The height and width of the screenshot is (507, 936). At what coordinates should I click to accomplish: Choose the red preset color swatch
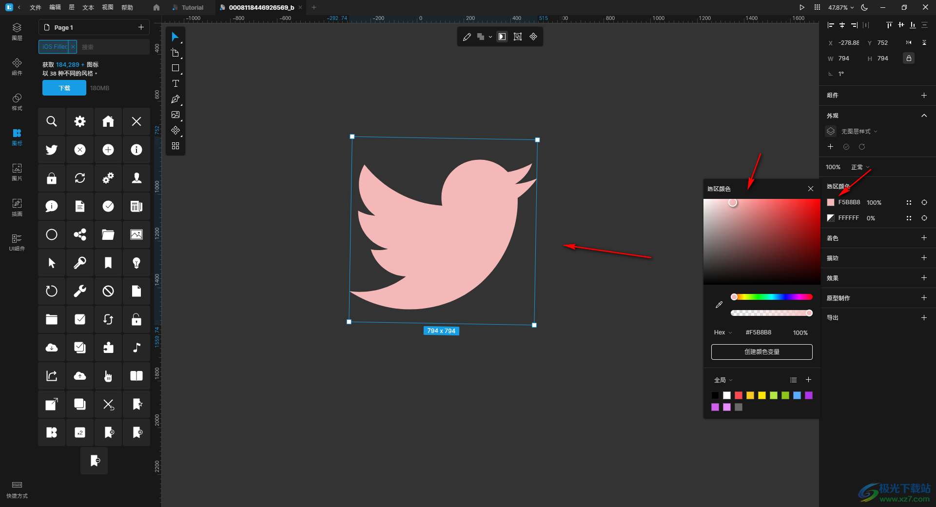click(739, 395)
